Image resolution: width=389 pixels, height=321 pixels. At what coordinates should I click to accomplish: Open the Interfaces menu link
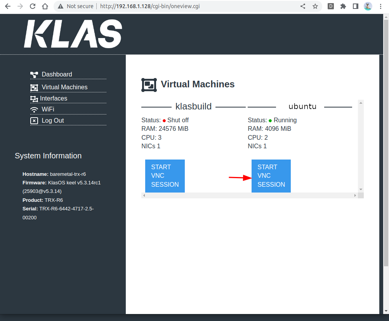point(54,98)
